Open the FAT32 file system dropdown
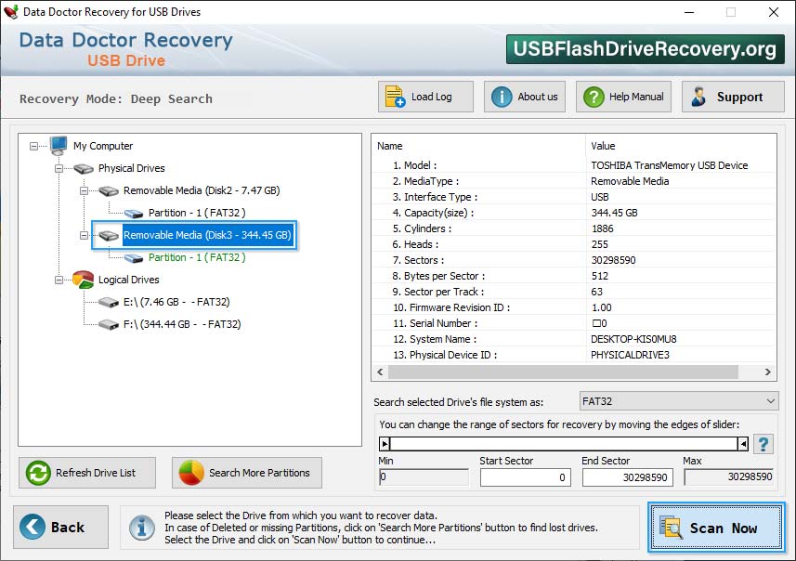Screen dimensions: 796x561 [x=678, y=401]
